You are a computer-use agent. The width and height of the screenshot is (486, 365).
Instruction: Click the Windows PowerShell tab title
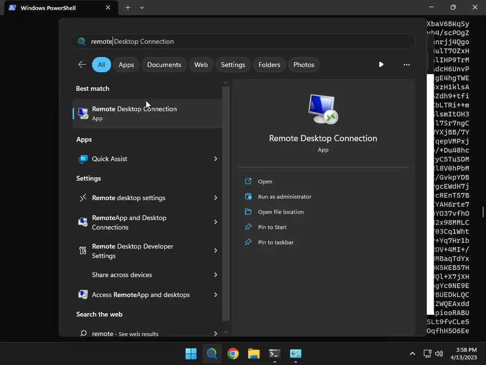pyautogui.click(x=48, y=8)
